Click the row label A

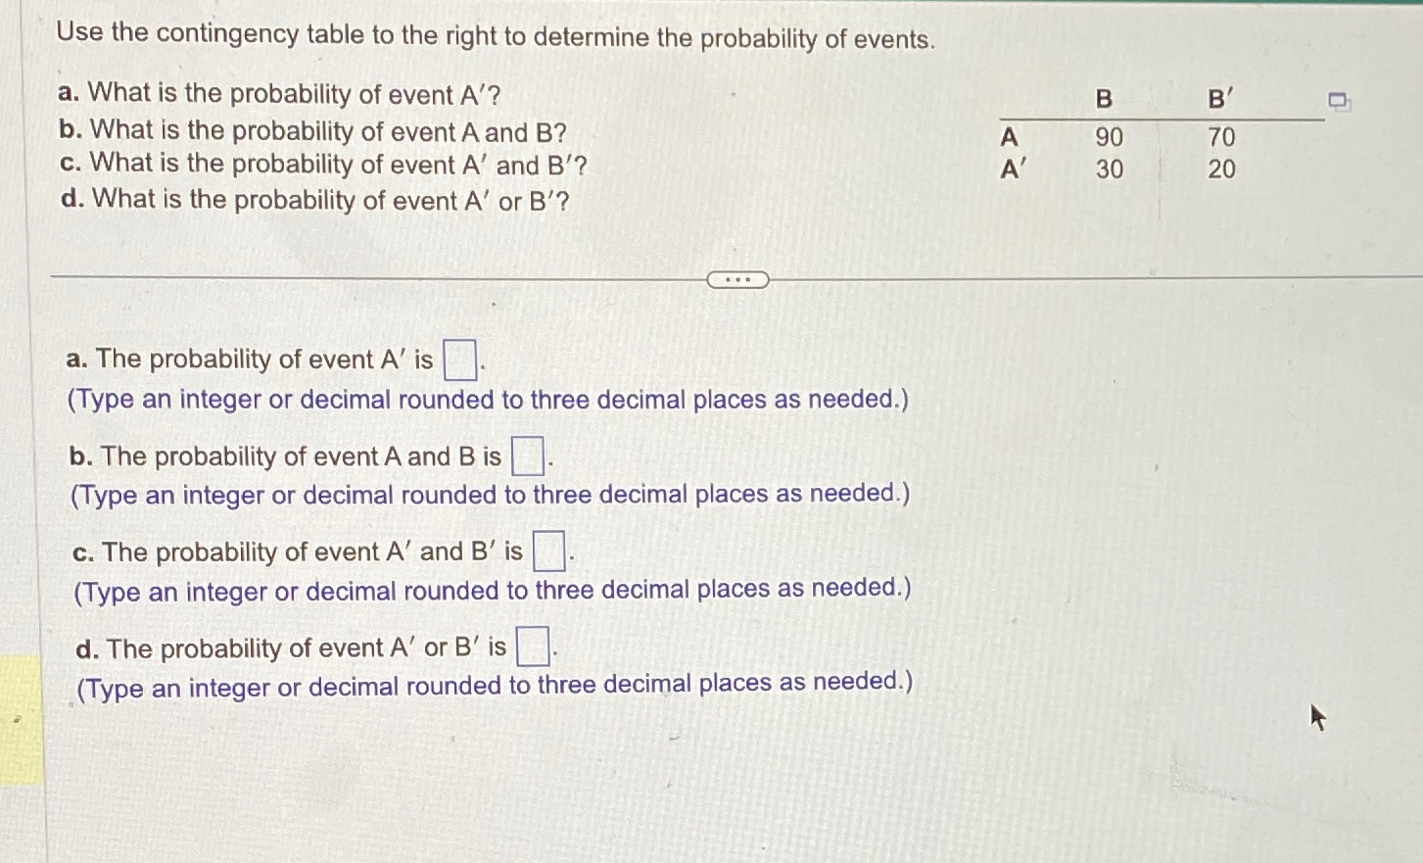1009,136
